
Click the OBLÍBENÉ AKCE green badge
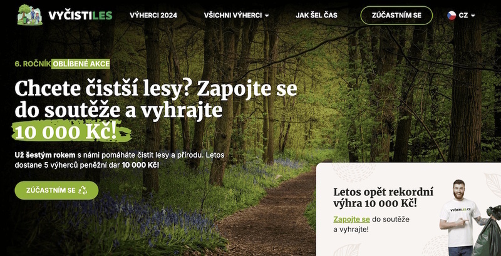click(81, 64)
